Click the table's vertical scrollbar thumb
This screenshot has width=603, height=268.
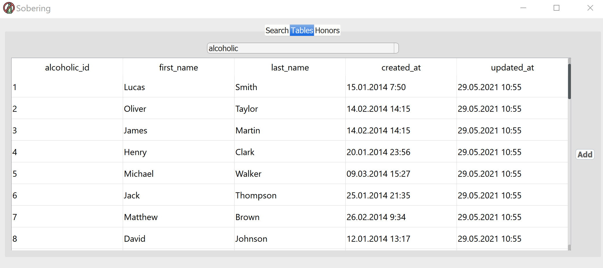[569, 81]
